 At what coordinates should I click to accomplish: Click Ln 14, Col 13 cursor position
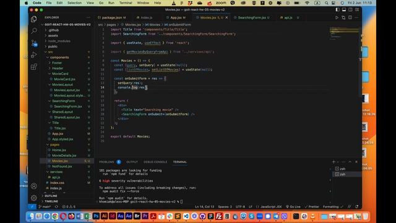pyautogui.click(x=204, y=206)
